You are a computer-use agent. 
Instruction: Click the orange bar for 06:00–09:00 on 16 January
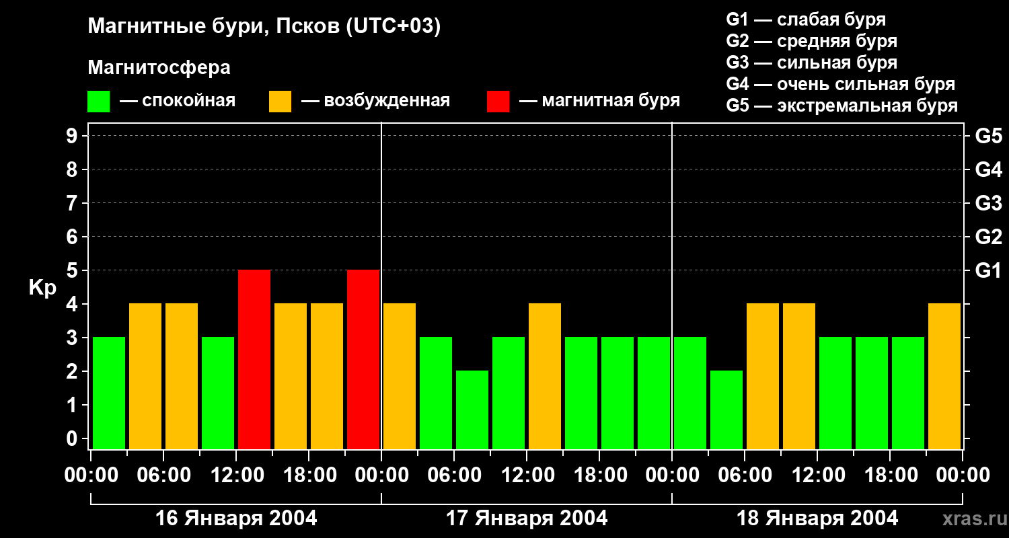(x=182, y=376)
